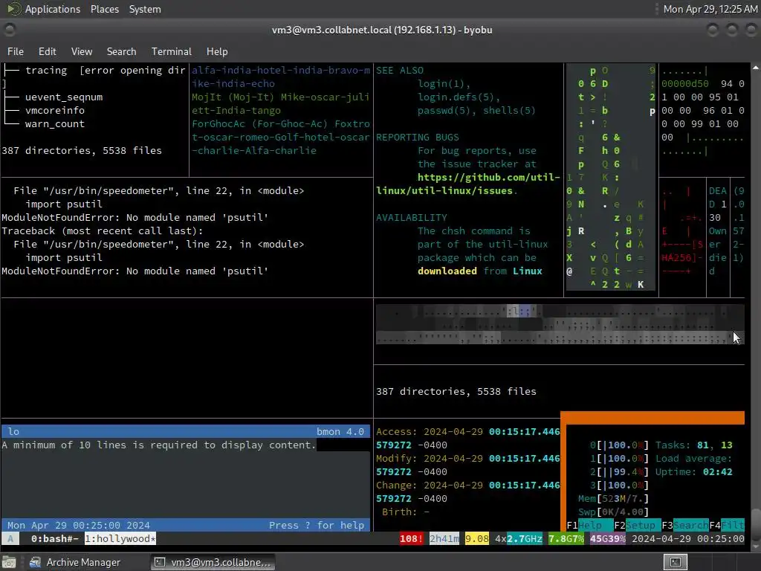Viewport: 761px width, 571px height.
Task: Click the github.com/util-linux issues URL
Action: pos(468,184)
